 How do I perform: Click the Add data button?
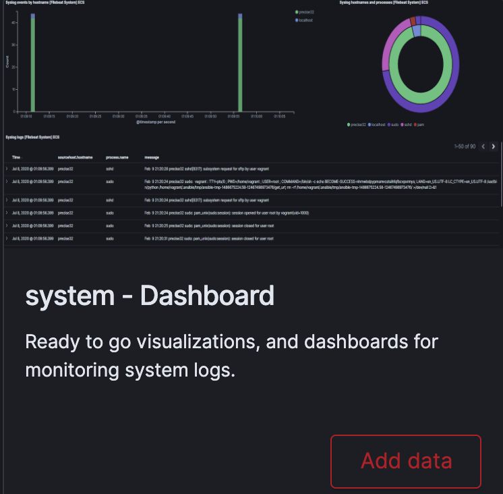pos(405,461)
